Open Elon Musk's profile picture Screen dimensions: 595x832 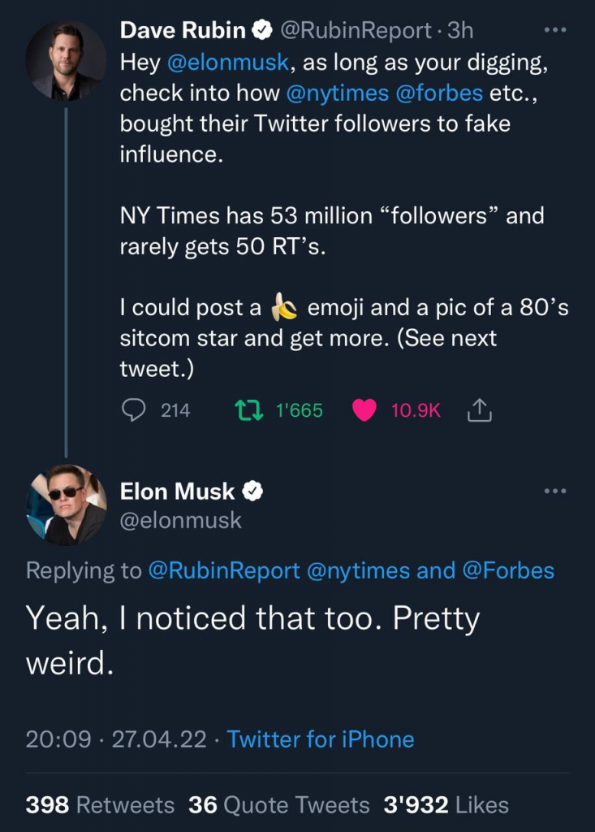point(66,505)
